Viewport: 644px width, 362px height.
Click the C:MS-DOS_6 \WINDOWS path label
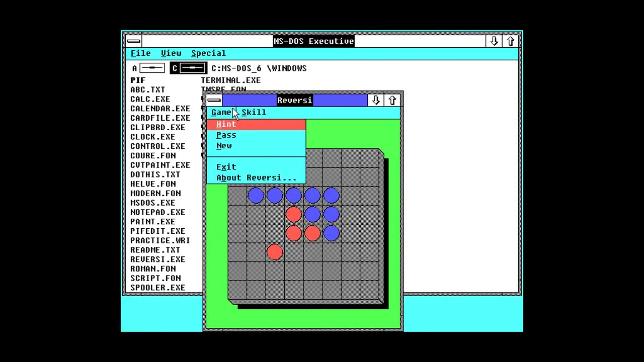(259, 68)
